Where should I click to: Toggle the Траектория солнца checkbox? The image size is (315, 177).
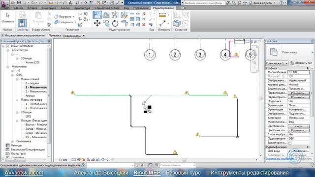point(290,143)
